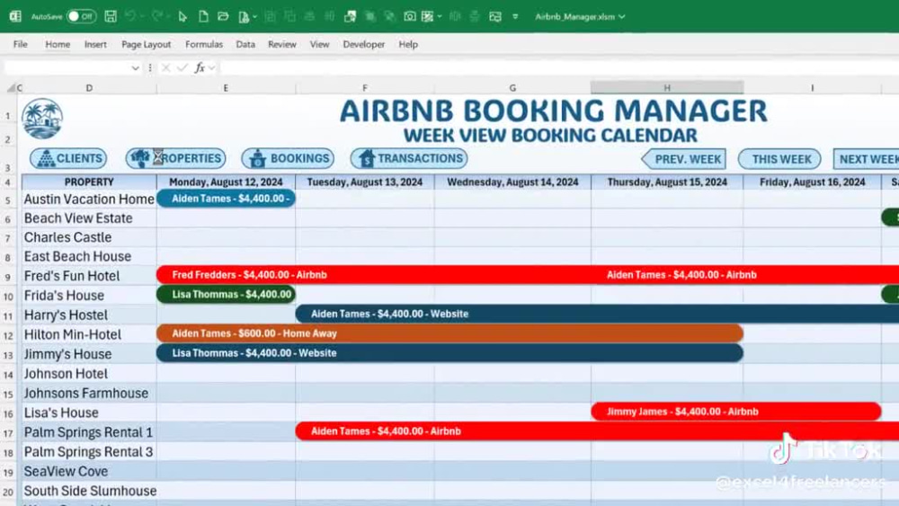The image size is (899, 506).
Task: Open Aiden Tames $600.00 Home Away booking
Action: [x=450, y=333]
